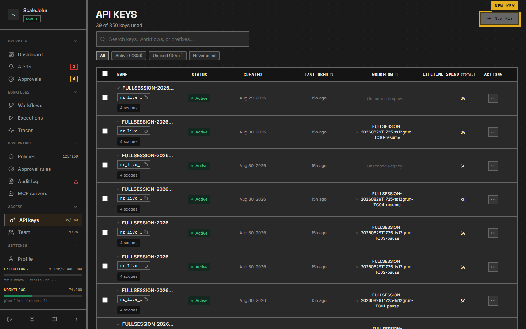Click the search magnifier icon

103,39
